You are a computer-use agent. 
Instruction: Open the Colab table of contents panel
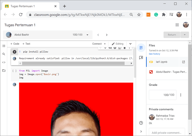4,46
